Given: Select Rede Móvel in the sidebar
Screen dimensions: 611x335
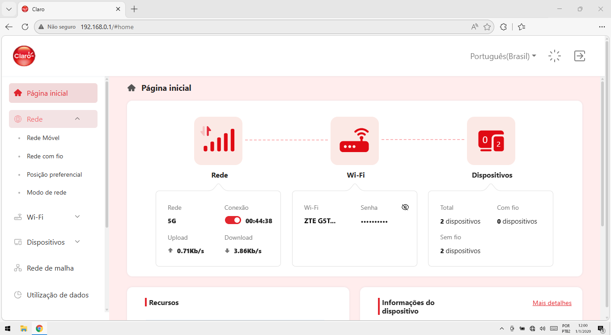Looking at the screenshot, I should coord(43,138).
